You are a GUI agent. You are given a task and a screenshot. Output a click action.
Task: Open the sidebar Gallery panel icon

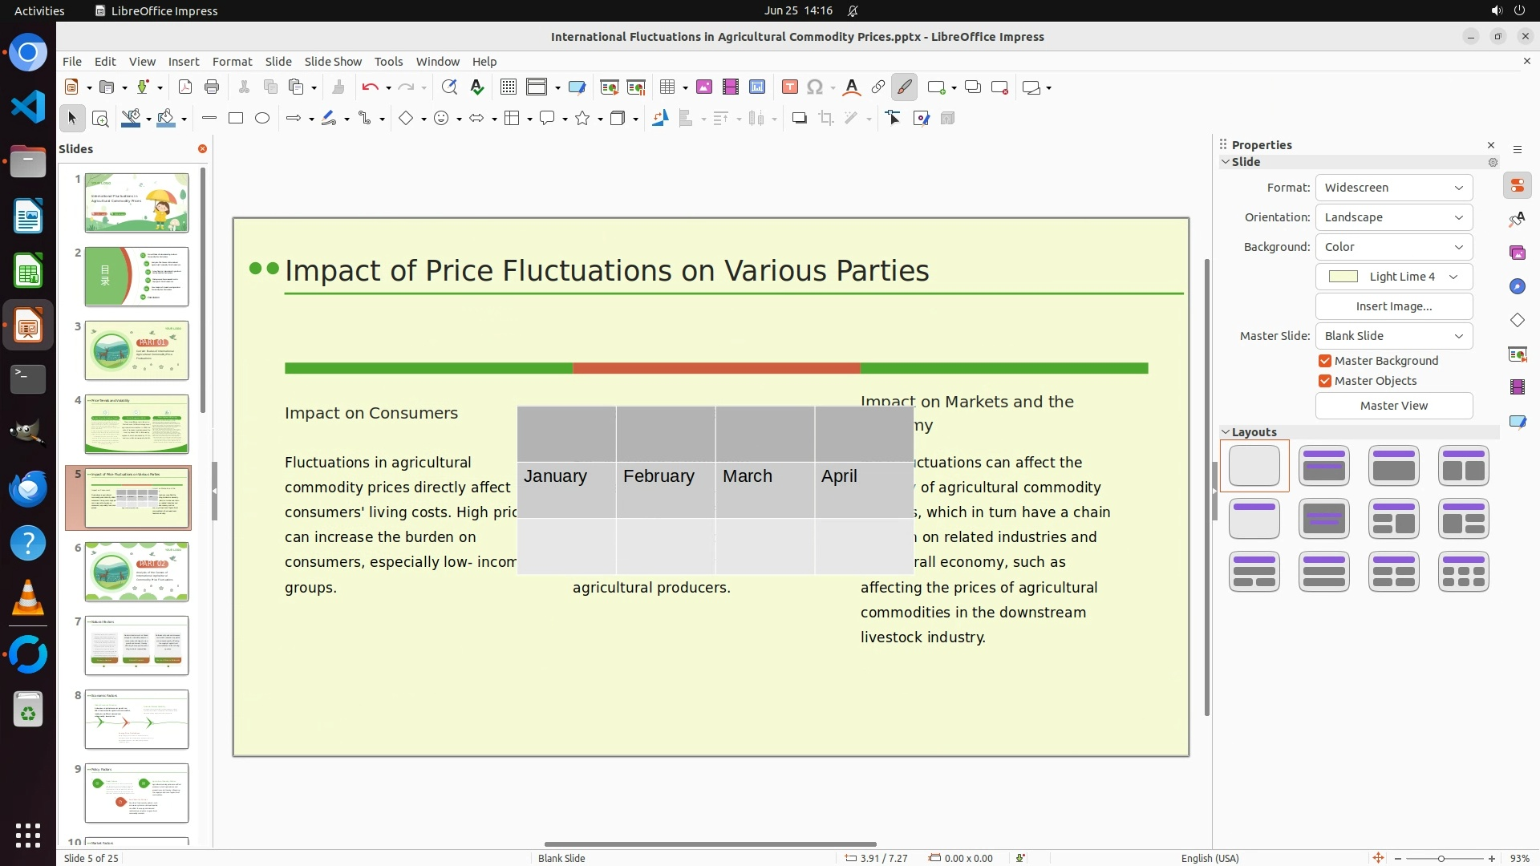click(1517, 253)
